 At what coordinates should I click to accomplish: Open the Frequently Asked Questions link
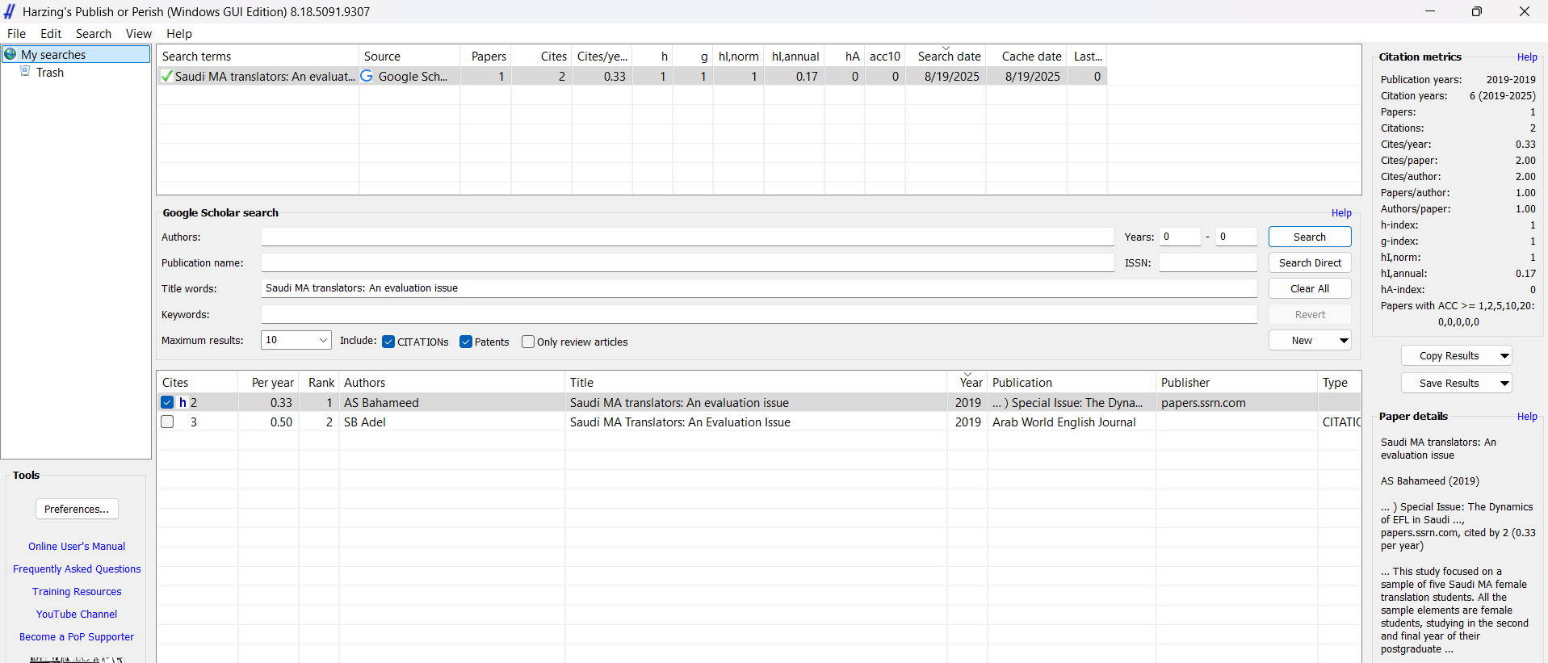(77, 569)
